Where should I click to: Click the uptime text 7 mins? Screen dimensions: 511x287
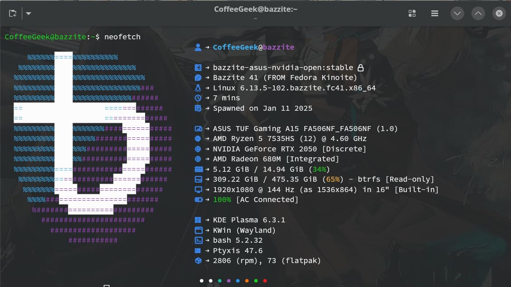[226, 98]
